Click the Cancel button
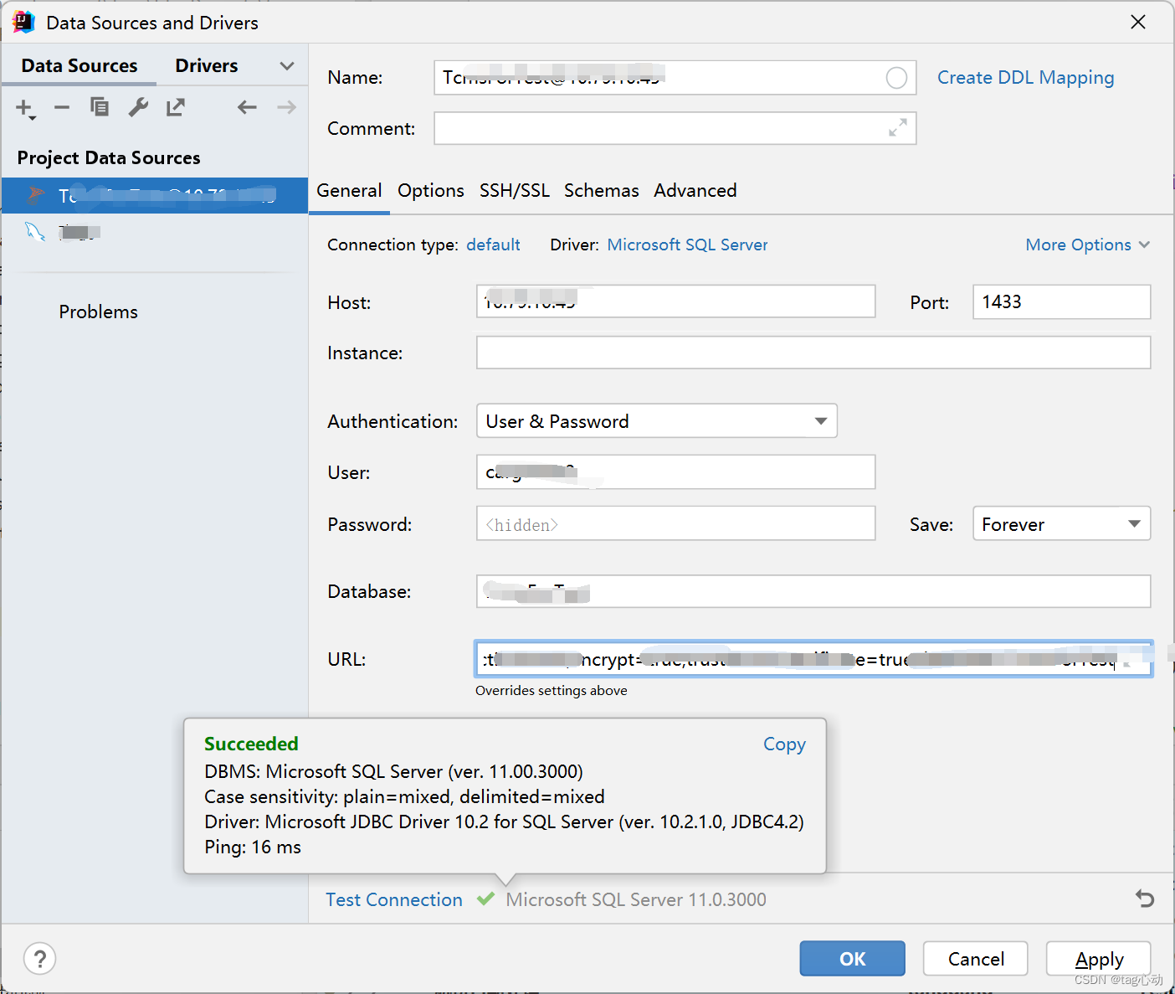This screenshot has width=1175, height=994. click(x=976, y=959)
